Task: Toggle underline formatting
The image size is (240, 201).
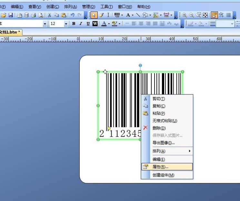Action: click(88, 24)
